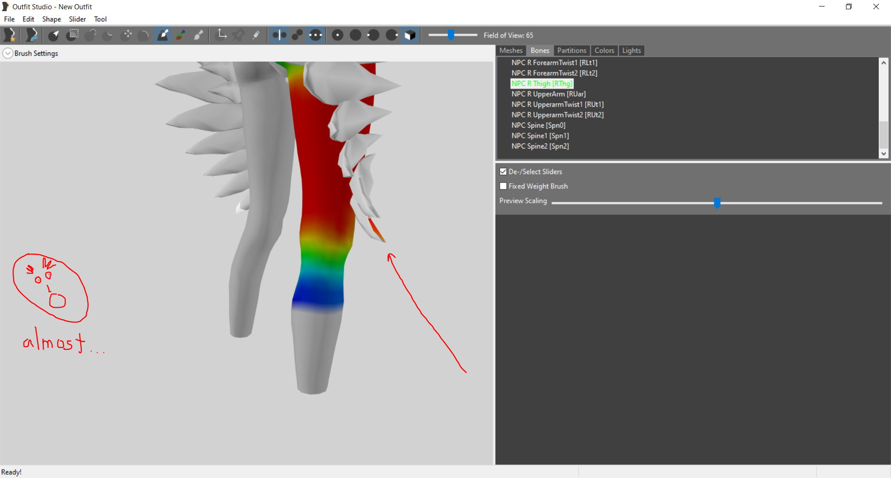The width and height of the screenshot is (891, 478).
Task: Switch to the Partitions tab
Action: pos(572,51)
